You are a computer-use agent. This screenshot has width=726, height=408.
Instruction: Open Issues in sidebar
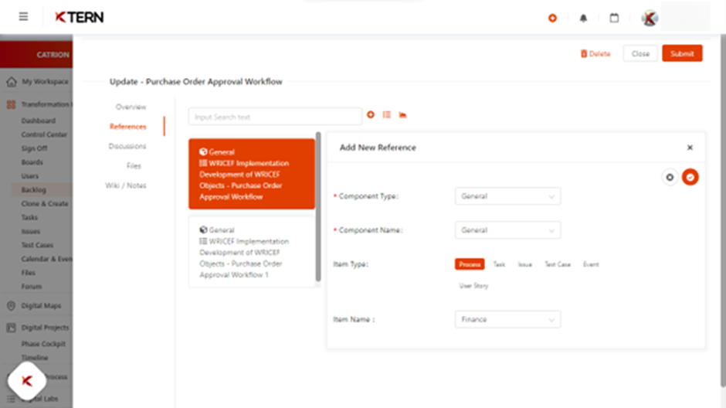click(x=31, y=231)
